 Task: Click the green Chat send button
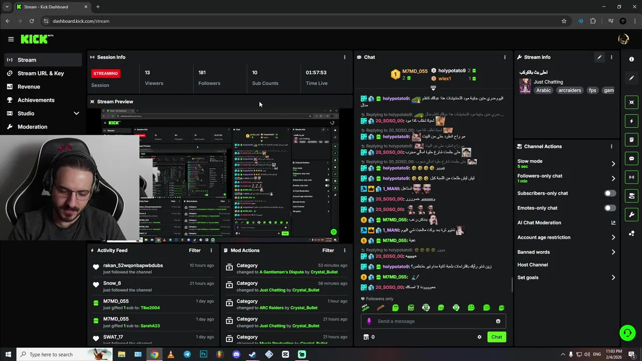coord(497,337)
